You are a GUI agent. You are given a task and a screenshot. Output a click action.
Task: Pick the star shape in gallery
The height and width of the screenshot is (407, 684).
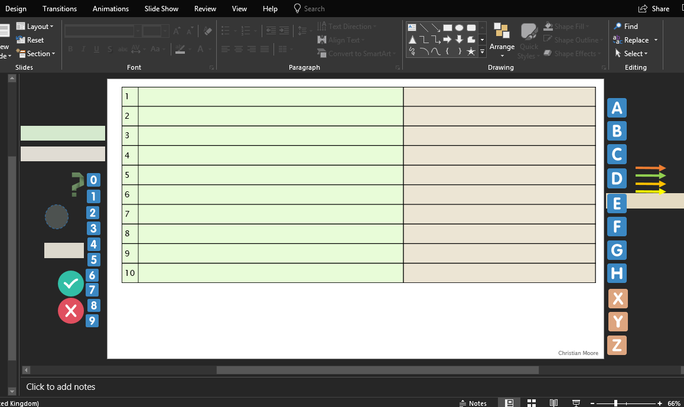[471, 51]
